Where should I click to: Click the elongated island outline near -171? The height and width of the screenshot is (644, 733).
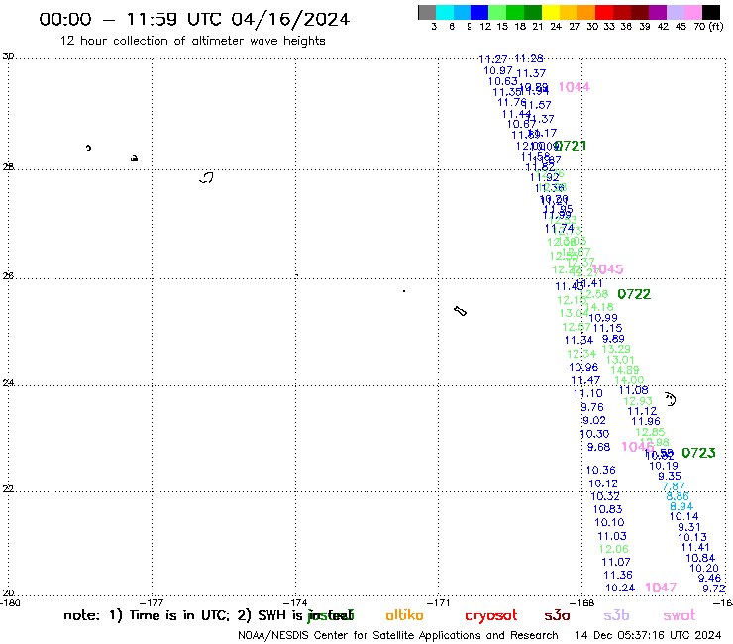pyautogui.click(x=460, y=311)
